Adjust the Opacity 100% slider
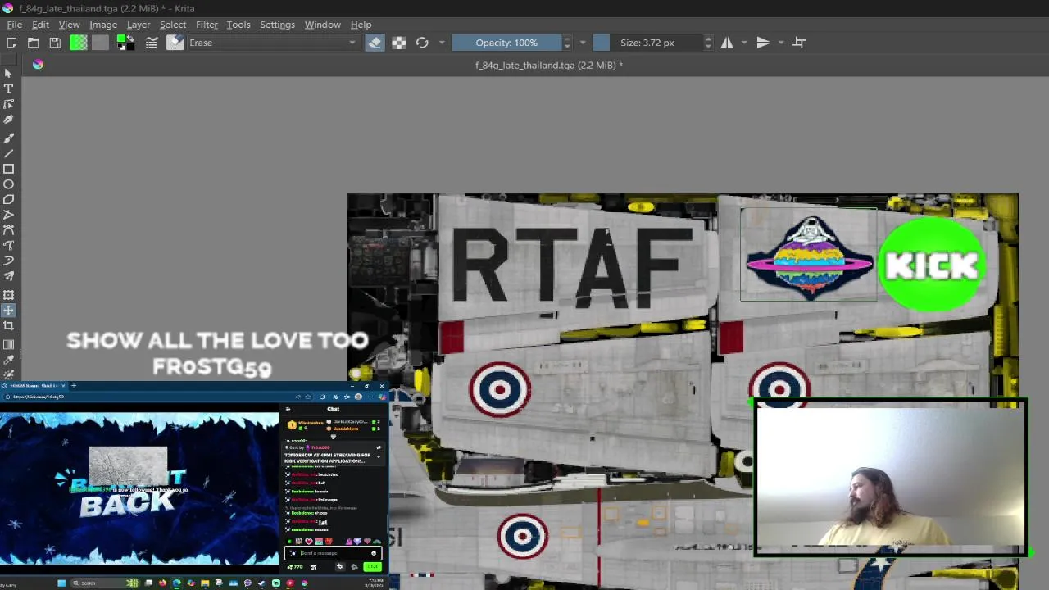1049x590 pixels. 508,43
